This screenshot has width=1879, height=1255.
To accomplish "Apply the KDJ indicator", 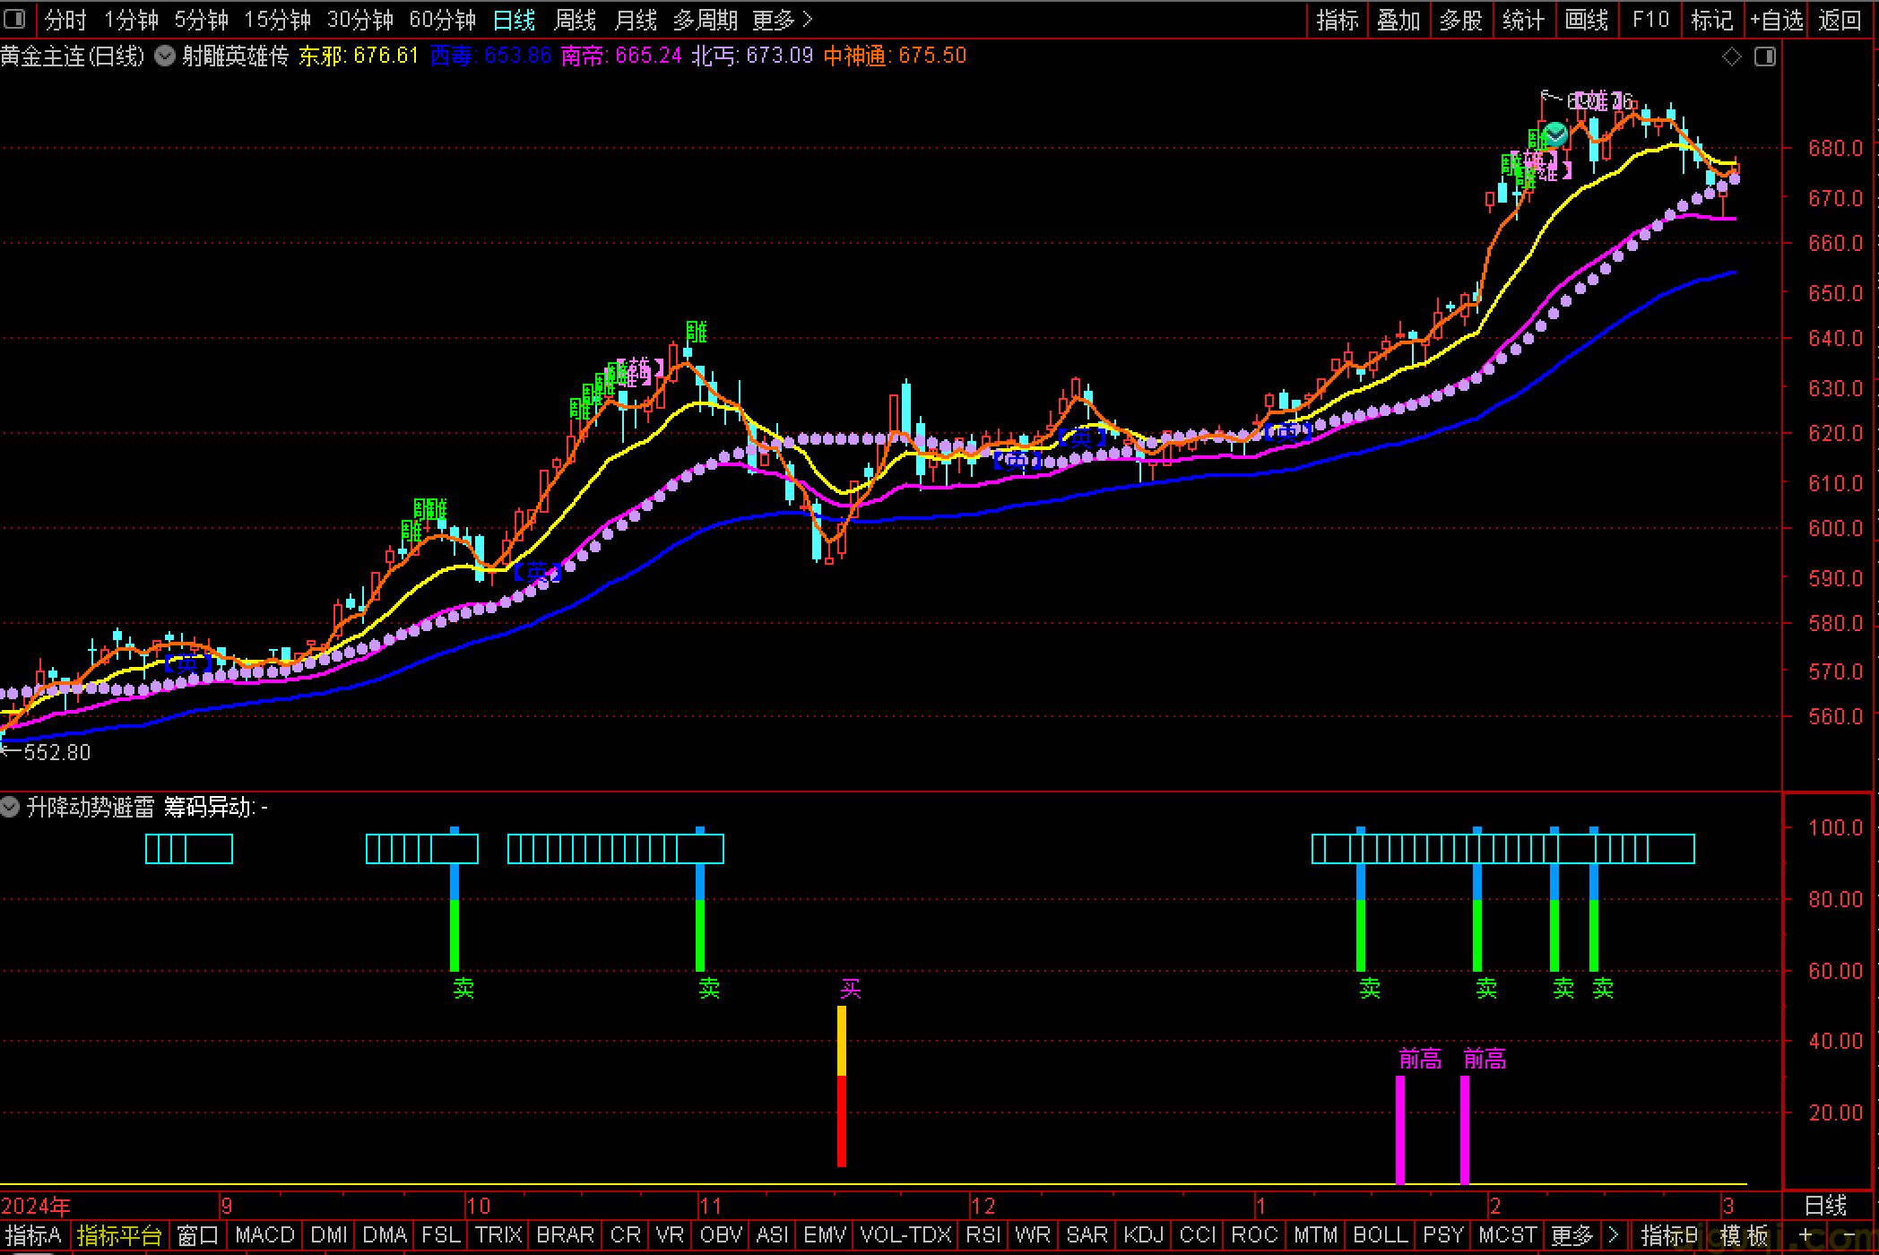I will (1143, 1235).
